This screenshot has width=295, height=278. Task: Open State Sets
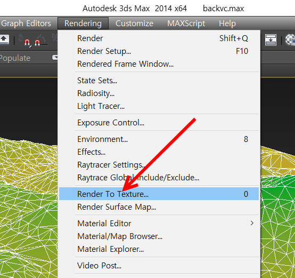point(159,81)
